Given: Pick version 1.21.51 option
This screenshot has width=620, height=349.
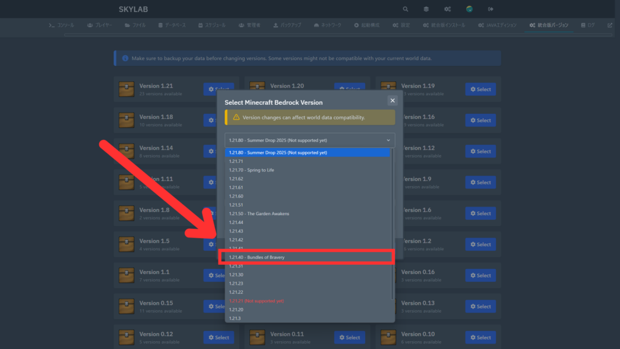Looking at the screenshot, I should 308,205.
